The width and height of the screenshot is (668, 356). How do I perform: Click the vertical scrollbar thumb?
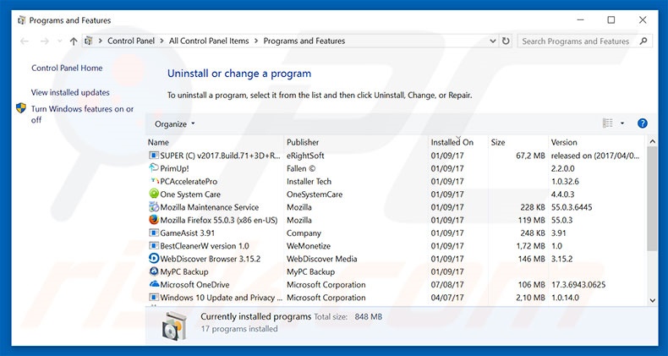coord(652,199)
